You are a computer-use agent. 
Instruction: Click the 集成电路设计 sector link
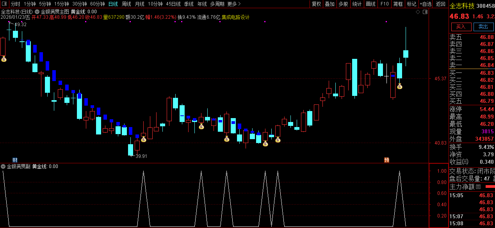[236, 17]
